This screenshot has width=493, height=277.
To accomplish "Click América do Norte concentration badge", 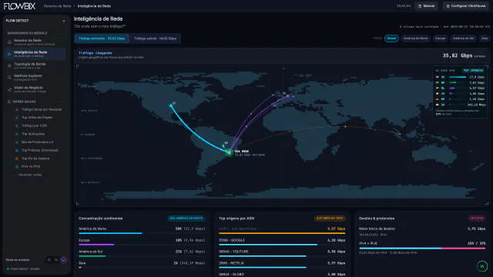I will pos(186,219).
